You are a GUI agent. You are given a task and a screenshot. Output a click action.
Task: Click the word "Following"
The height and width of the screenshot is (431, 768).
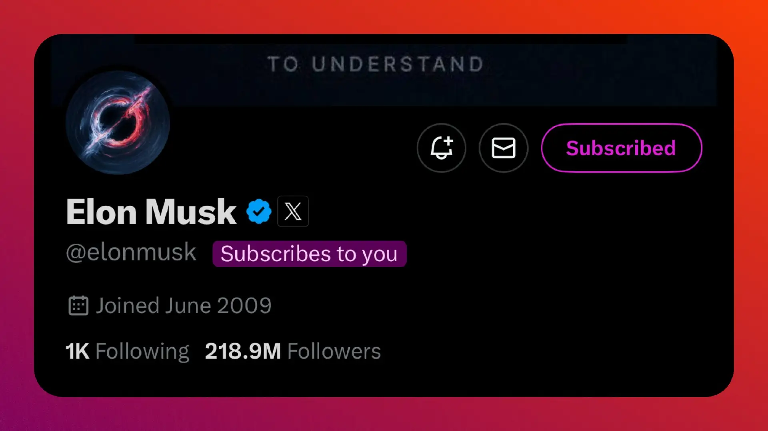tap(142, 351)
